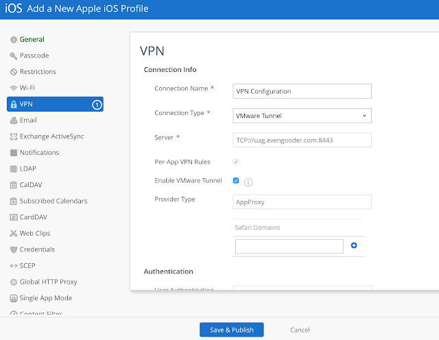
Task: Click the Provider Type field
Action: tap(302, 202)
